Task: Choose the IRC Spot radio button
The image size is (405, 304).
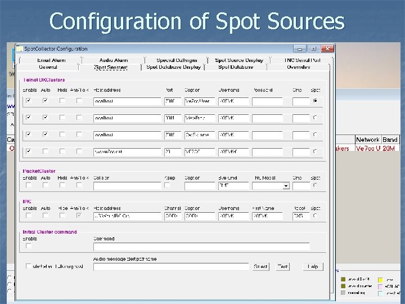Action: (x=315, y=216)
